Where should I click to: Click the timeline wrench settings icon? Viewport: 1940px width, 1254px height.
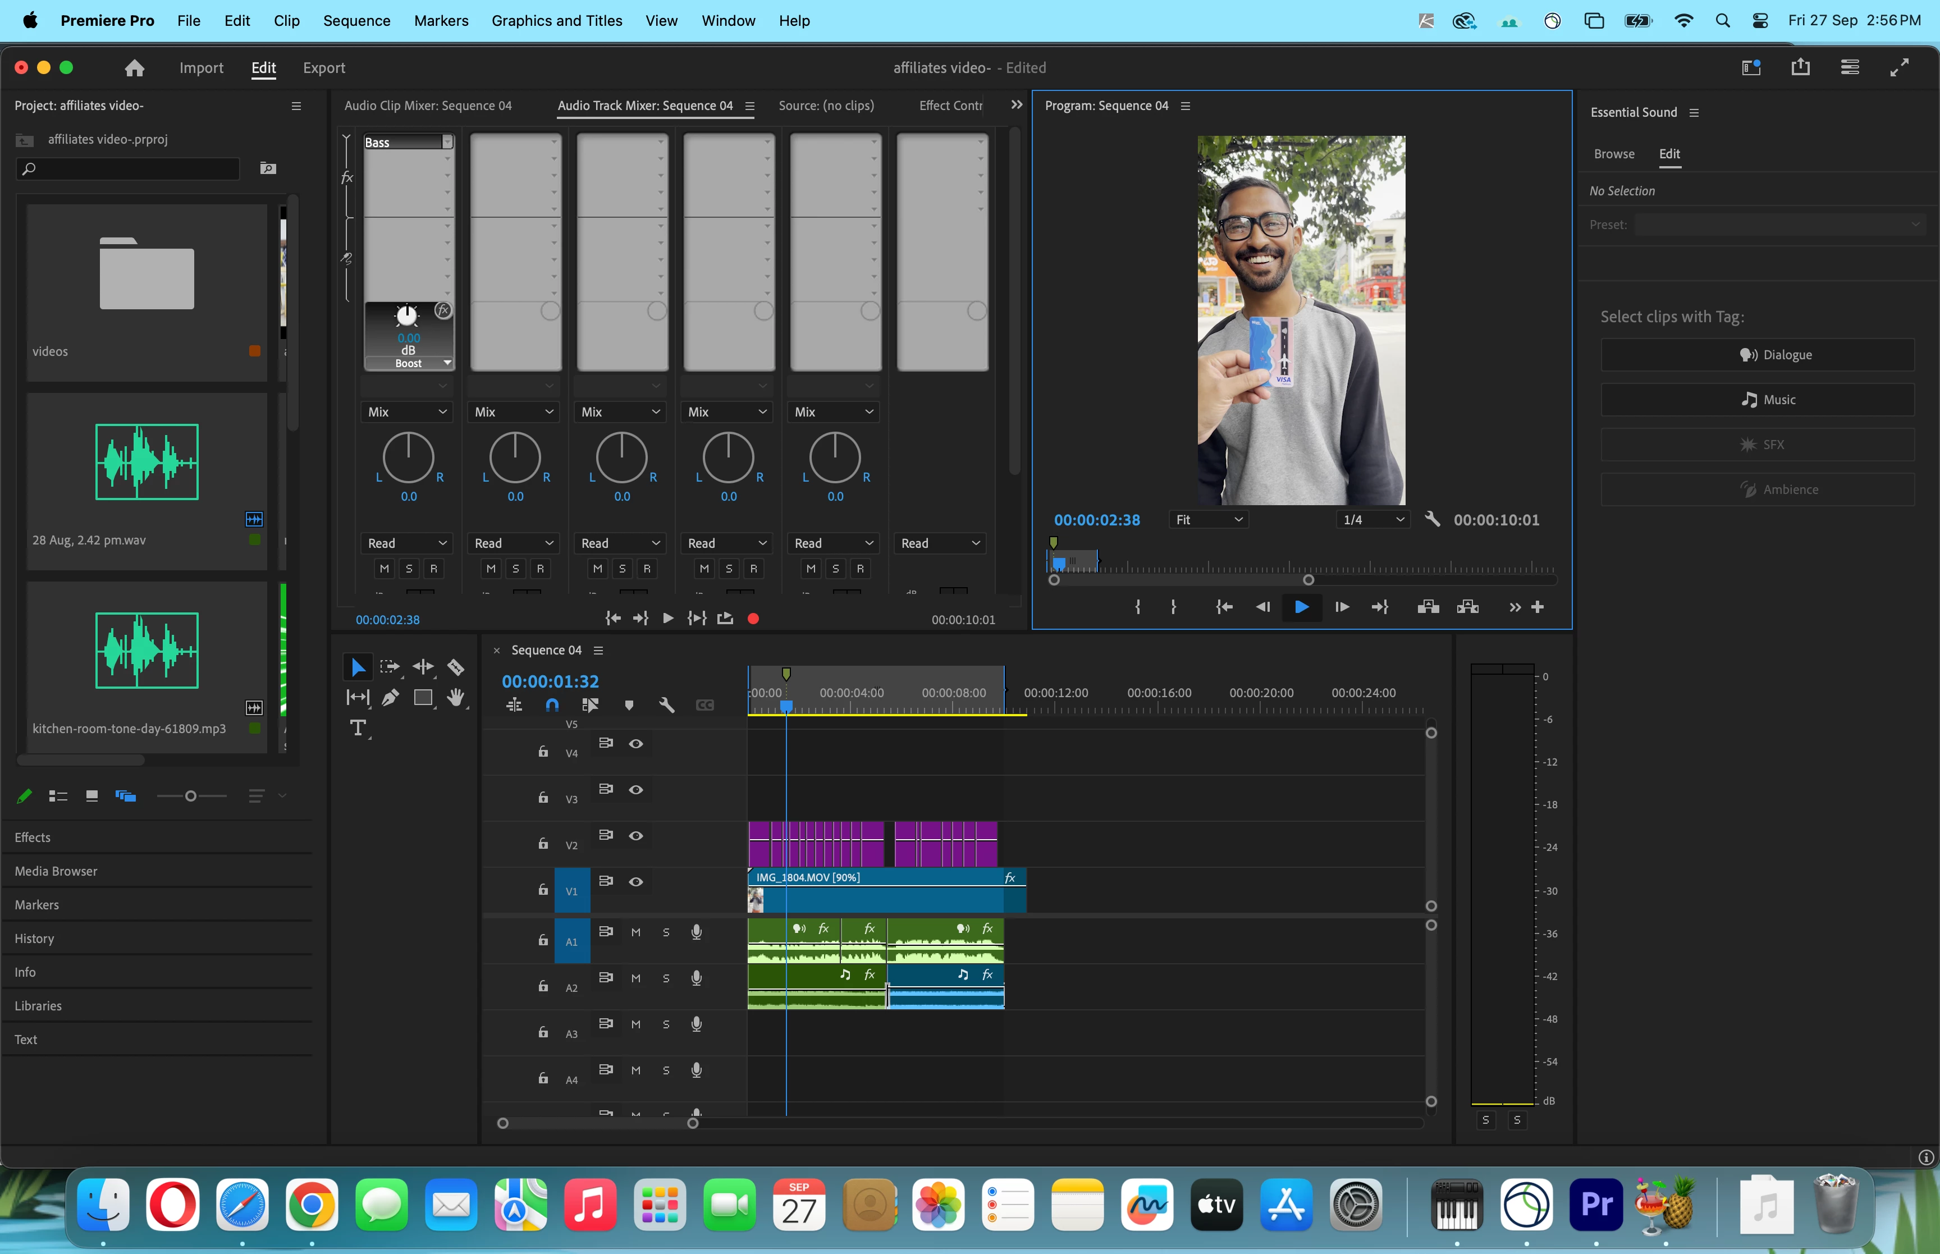667,705
